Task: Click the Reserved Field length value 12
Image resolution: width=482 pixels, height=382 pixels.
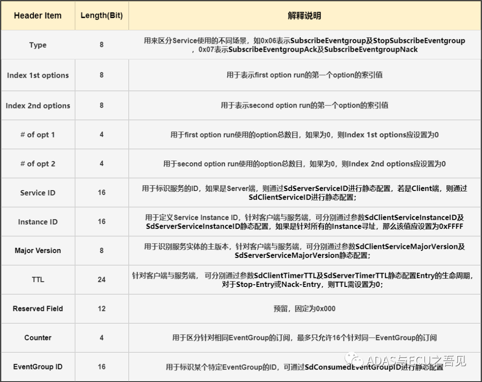Action: [x=101, y=309]
